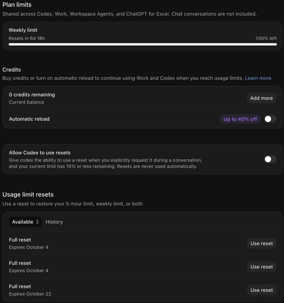Click the Resets in 6d 18h text

point(27,38)
